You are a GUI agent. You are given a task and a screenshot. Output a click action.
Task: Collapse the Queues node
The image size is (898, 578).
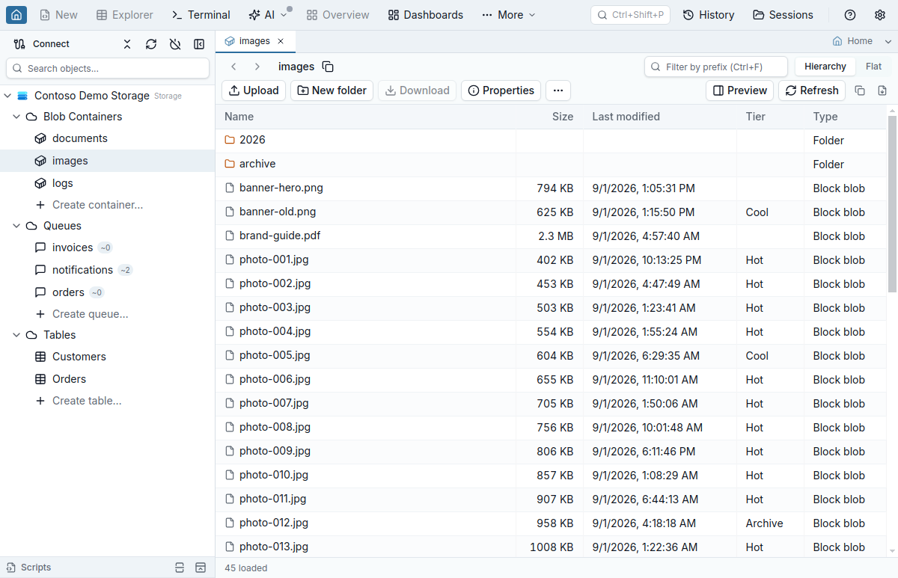click(16, 226)
